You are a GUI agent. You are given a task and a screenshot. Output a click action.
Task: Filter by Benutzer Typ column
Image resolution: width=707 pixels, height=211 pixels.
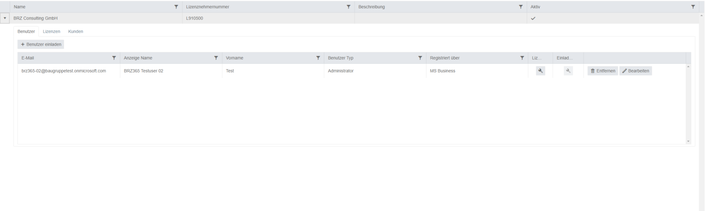[x=420, y=58]
